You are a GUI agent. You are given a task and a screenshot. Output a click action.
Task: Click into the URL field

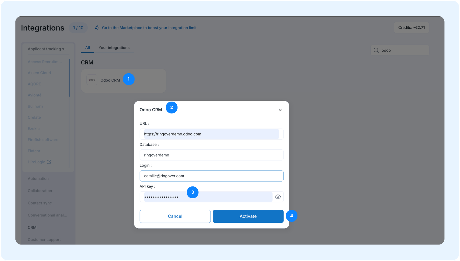point(212,134)
